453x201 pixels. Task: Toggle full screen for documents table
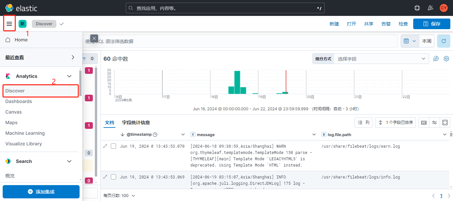click(x=445, y=123)
